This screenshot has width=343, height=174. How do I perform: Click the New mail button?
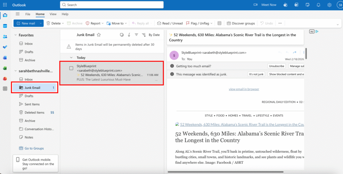[26, 23]
